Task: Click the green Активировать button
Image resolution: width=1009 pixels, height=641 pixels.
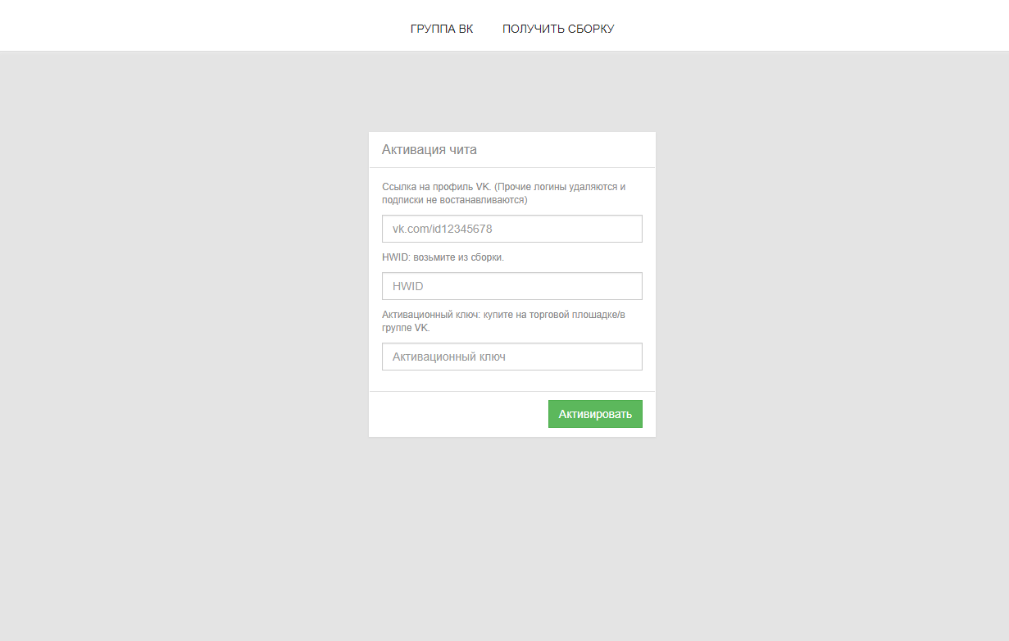Action: pyautogui.click(x=595, y=414)
